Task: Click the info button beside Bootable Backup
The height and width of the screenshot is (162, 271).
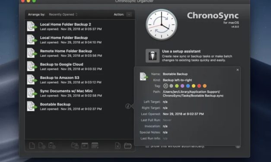Action: [128, 106]
